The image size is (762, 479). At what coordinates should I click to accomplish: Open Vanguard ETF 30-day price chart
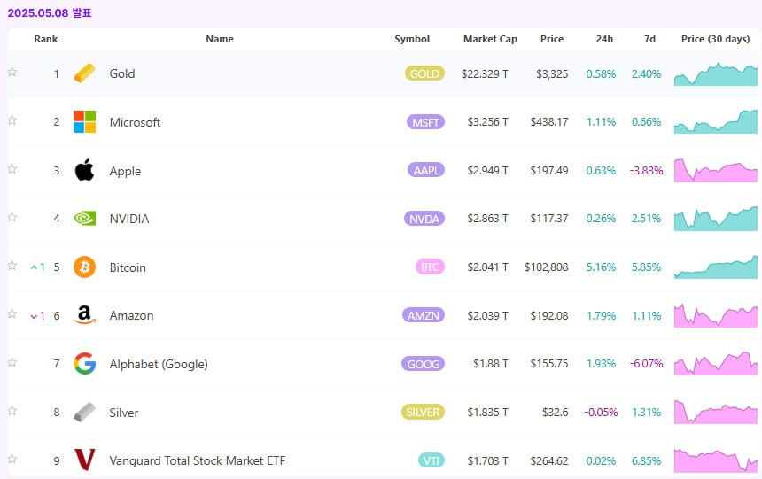pyautogui.click(x=715, y=460)
